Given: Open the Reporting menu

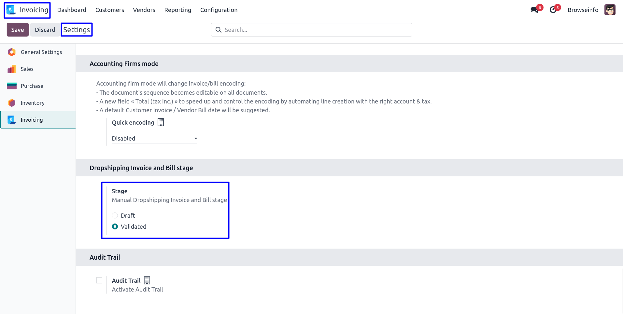Looking at the screenshot, I should 177,10.
